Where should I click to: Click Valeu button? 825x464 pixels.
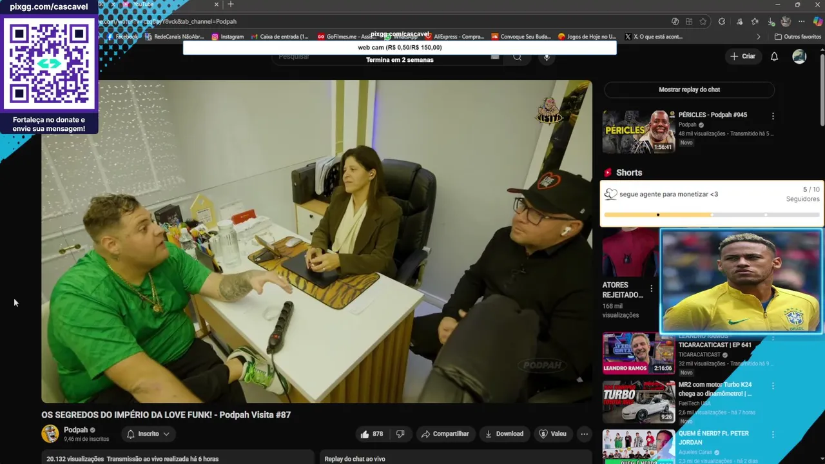pyautogui.click(x=552, y=434)
